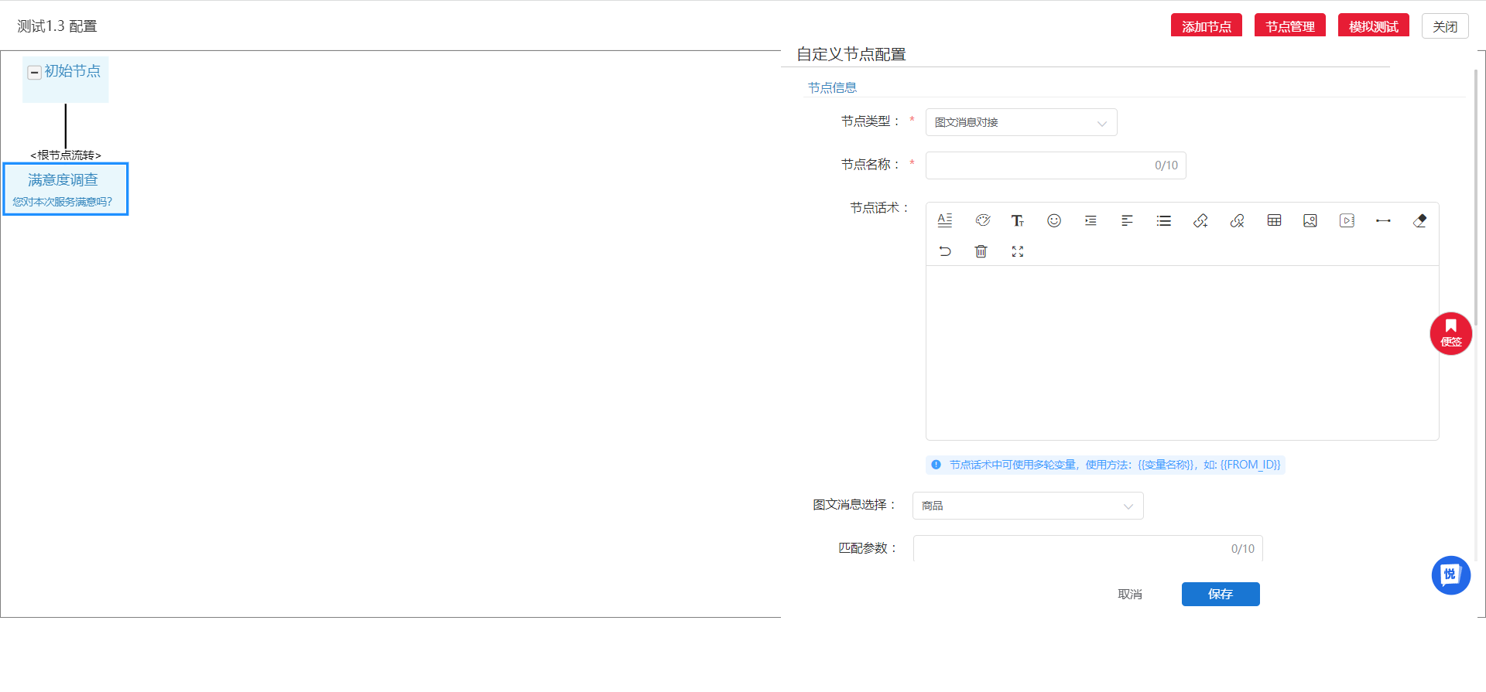
Task: Click the insert link icon
Action: tap(1200, 220)
